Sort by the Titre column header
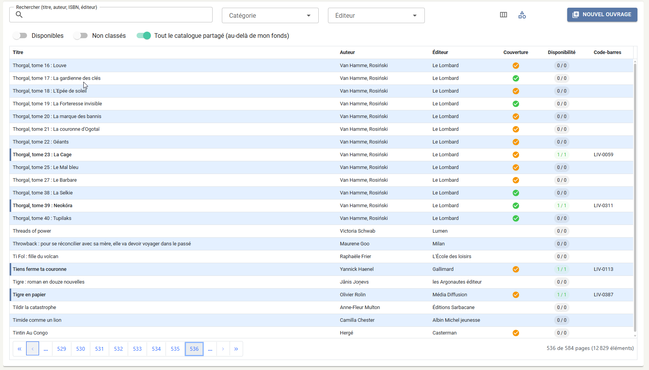Viewport: 649px width, 370px height. pos(18,52)
